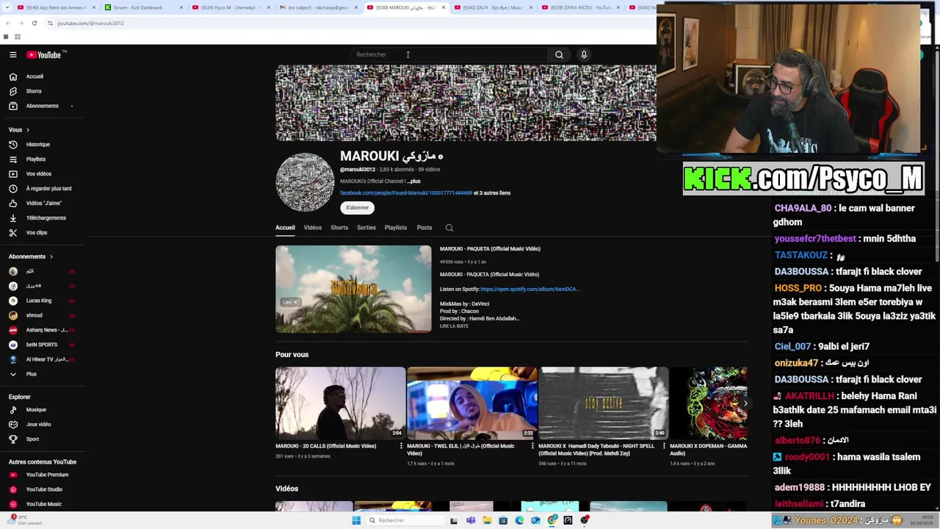Open YouTube Music in the sidebar
This screenshot has width=940, height=529.
[x=43, y=504]
